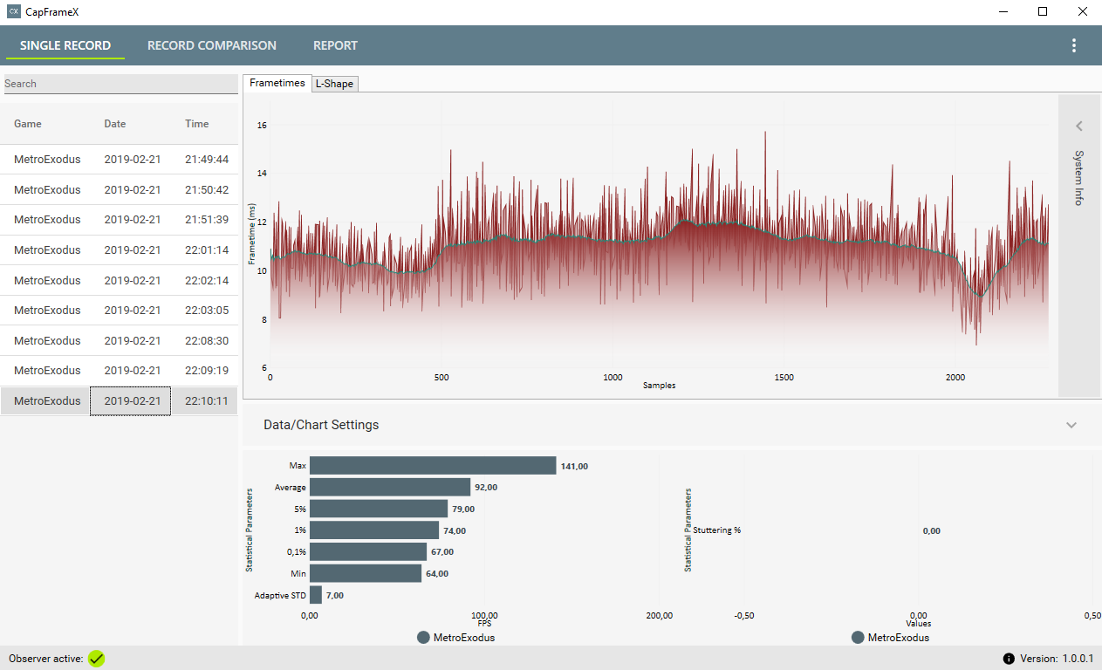This screenshot has width=1102, height=670.
Task: Click the green observer active checkmark icon
Action: click(x=96, y=659)
